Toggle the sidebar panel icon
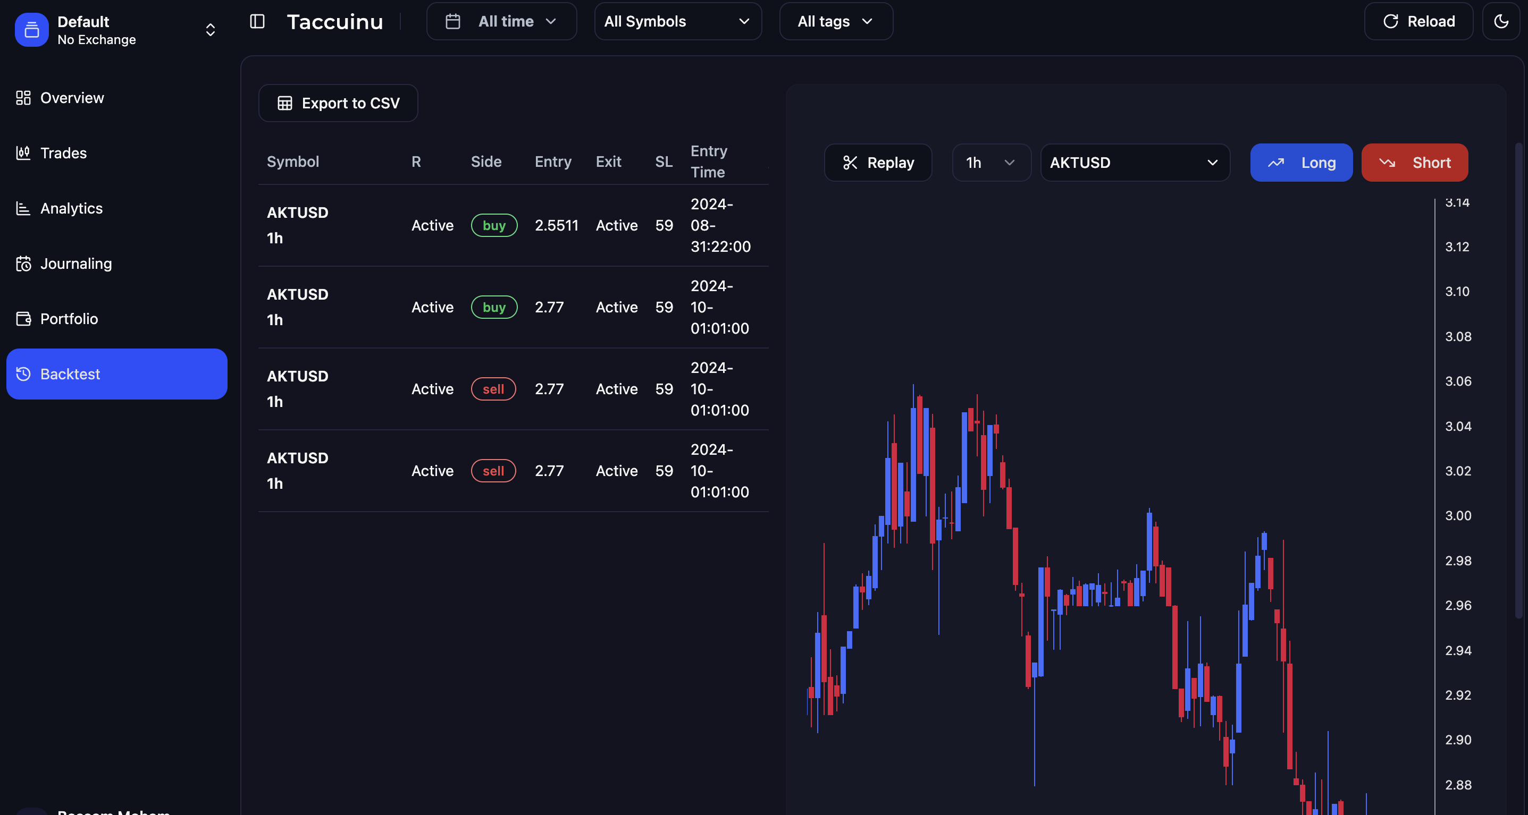This screenshot has width=1528, height=815. tap(257, 21)
